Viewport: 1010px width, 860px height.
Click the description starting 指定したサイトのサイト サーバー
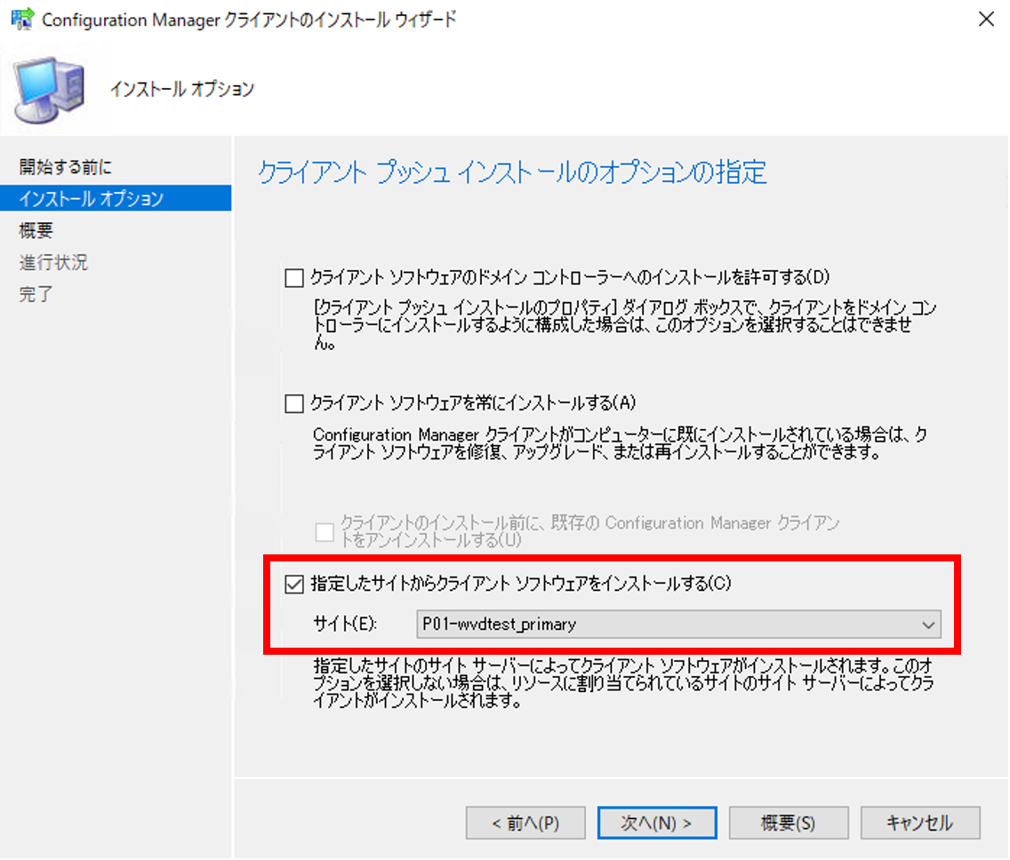623,683
